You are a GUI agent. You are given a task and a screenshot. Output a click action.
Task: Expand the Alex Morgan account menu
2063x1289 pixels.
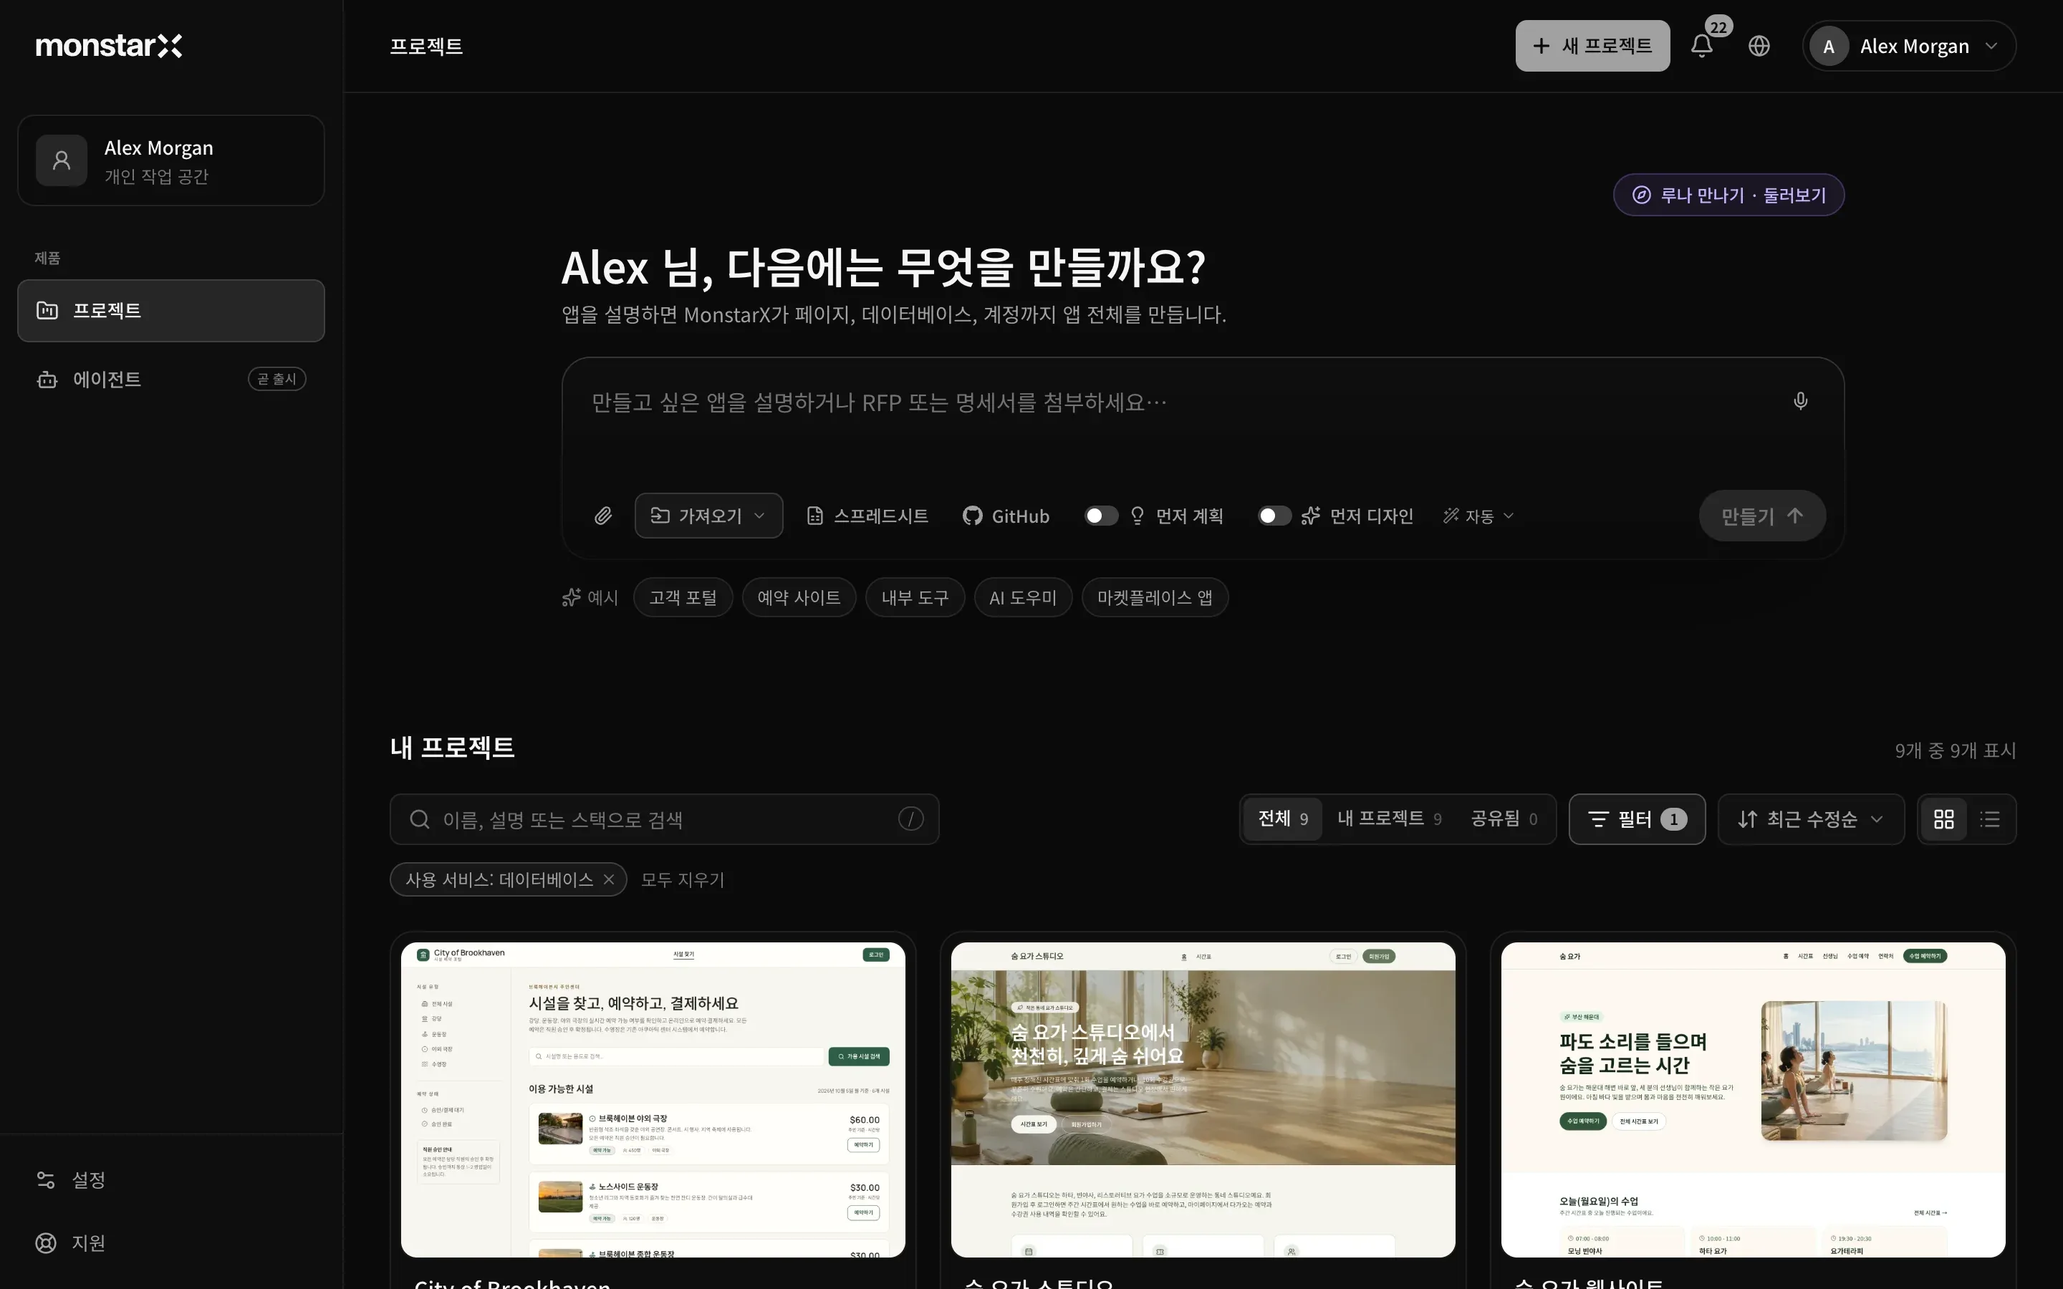tap(1909, 46)
